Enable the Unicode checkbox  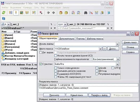tap(97, 68)
